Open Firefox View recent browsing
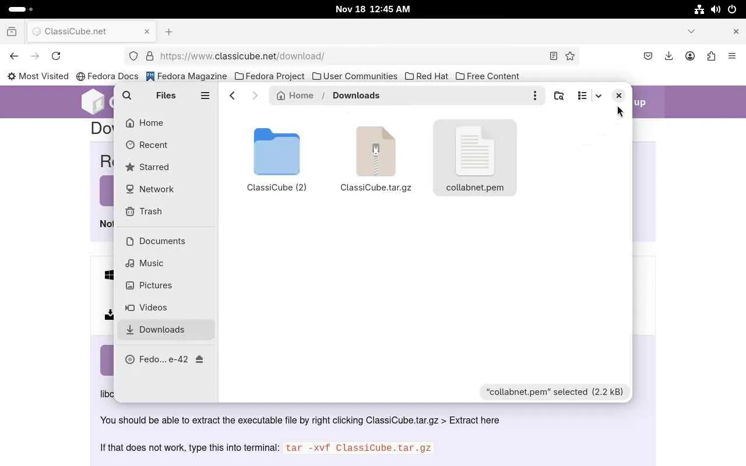 (x=12, y=31)
